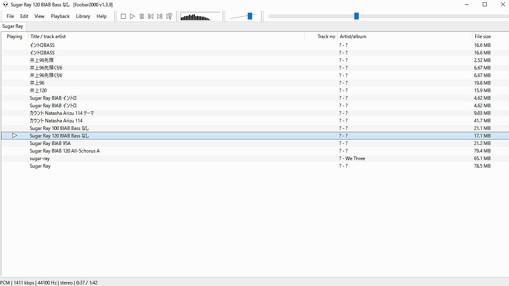Click the 78.5 MB file size cell
Screen dimensions: 509x286
(x=482, y=166)
